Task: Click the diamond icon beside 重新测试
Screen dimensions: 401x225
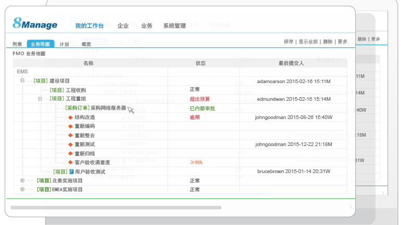Action: [x=70, y=144]
